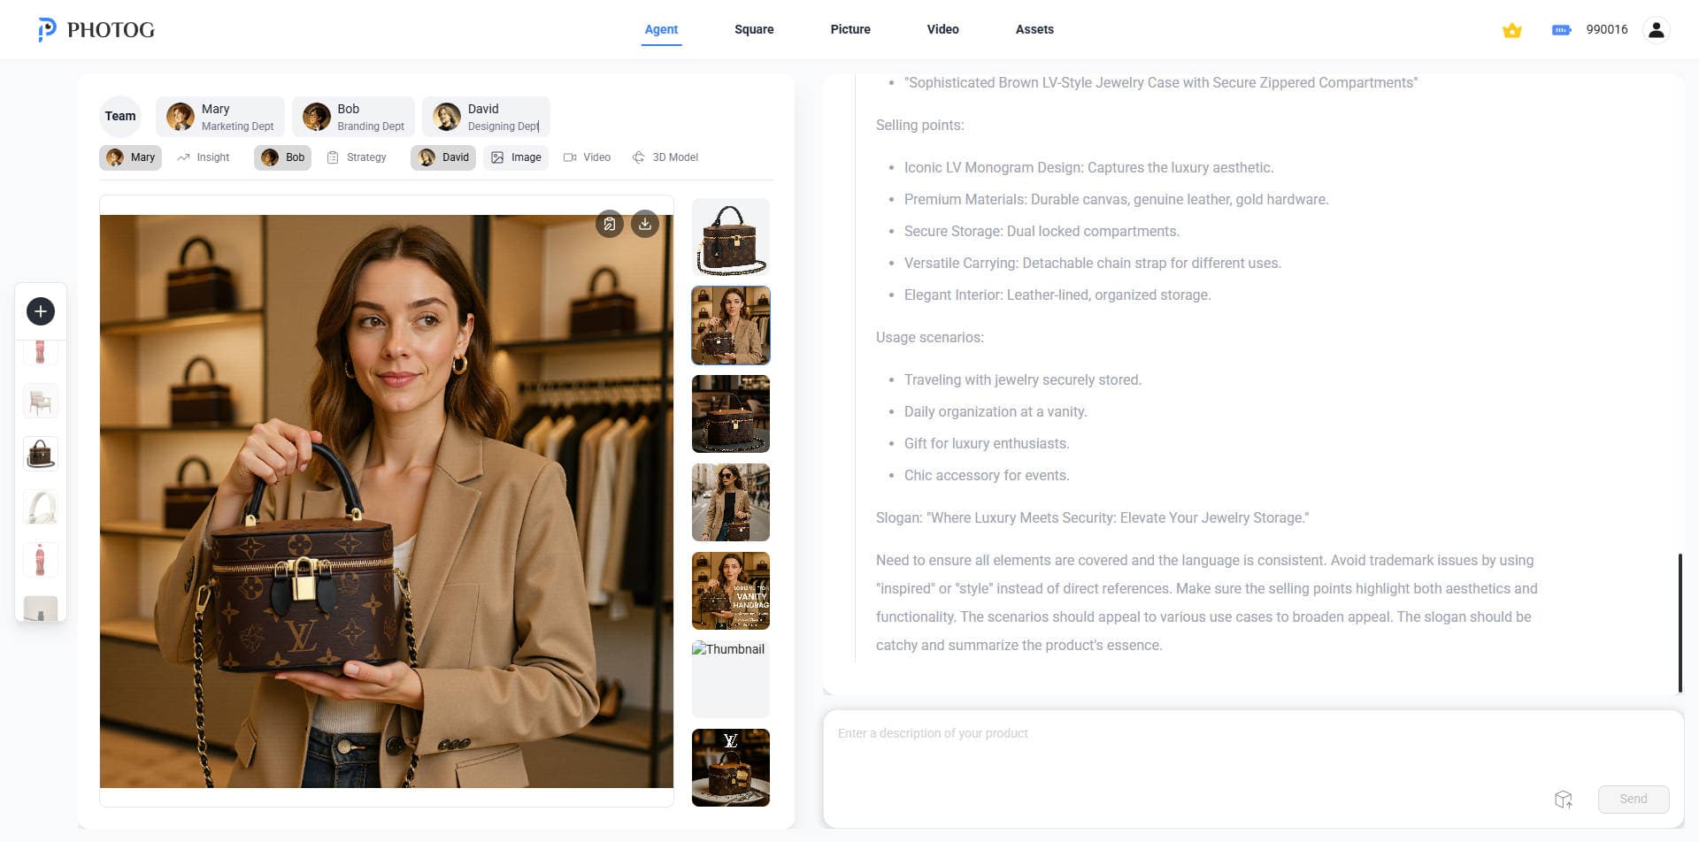The image size is (1699, 842).
Task: Click the "Versatile Carrying" bullet line
Action: click(x=1092, y=263)
